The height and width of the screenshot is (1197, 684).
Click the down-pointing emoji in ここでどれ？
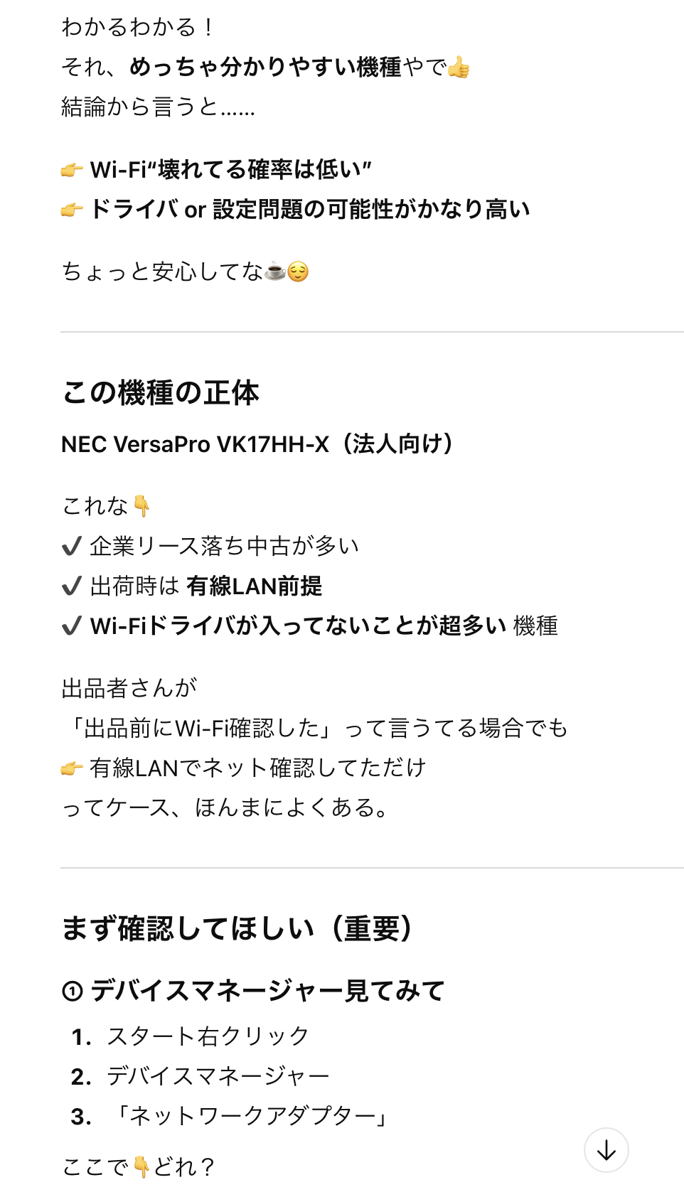[141, 1166]
